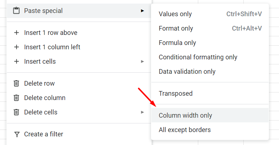Click plus icon beside Insert 1 column left
Screen dimensions: 279x145
[x=16, y=47]
